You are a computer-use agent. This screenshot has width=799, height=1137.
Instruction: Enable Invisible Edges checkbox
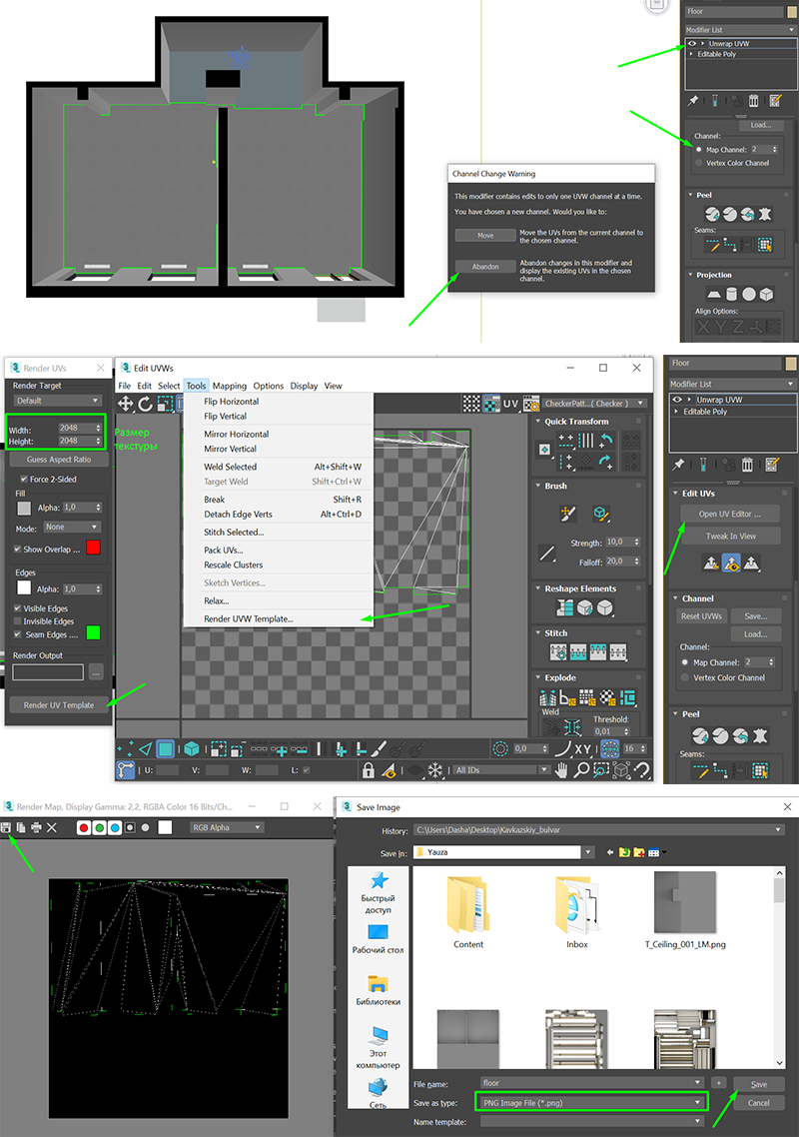(x=17, y=621)
